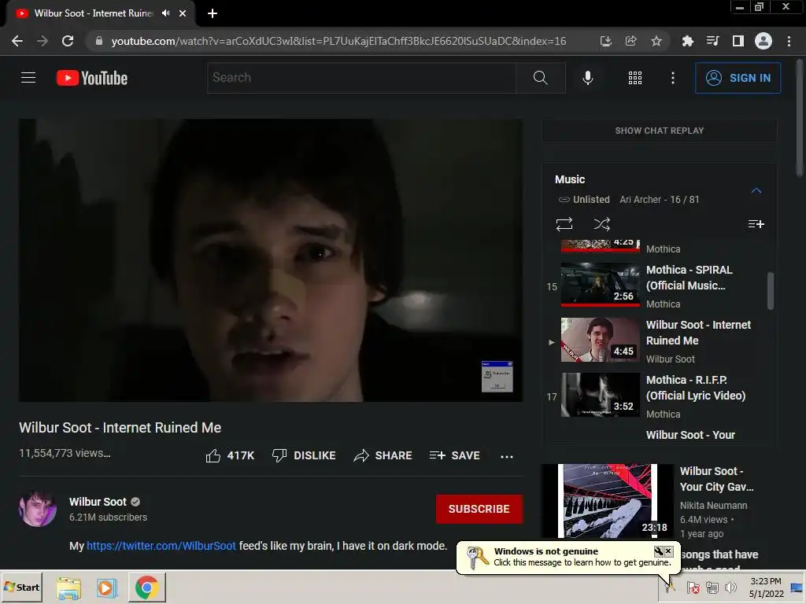Screen dimensions: 806x604
Task: Open Ari Archer playlist owner link
Action: 640,199
